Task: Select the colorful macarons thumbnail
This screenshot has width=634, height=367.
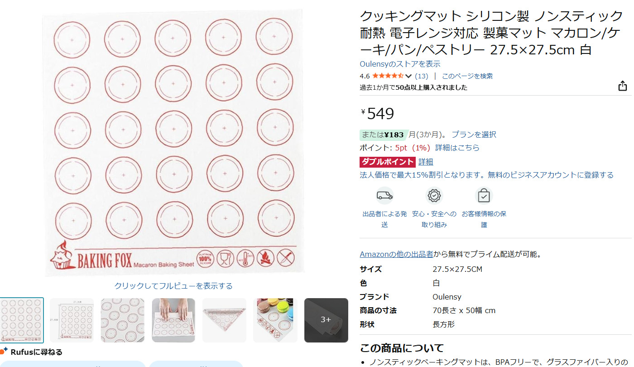Action: pos(275,320)
